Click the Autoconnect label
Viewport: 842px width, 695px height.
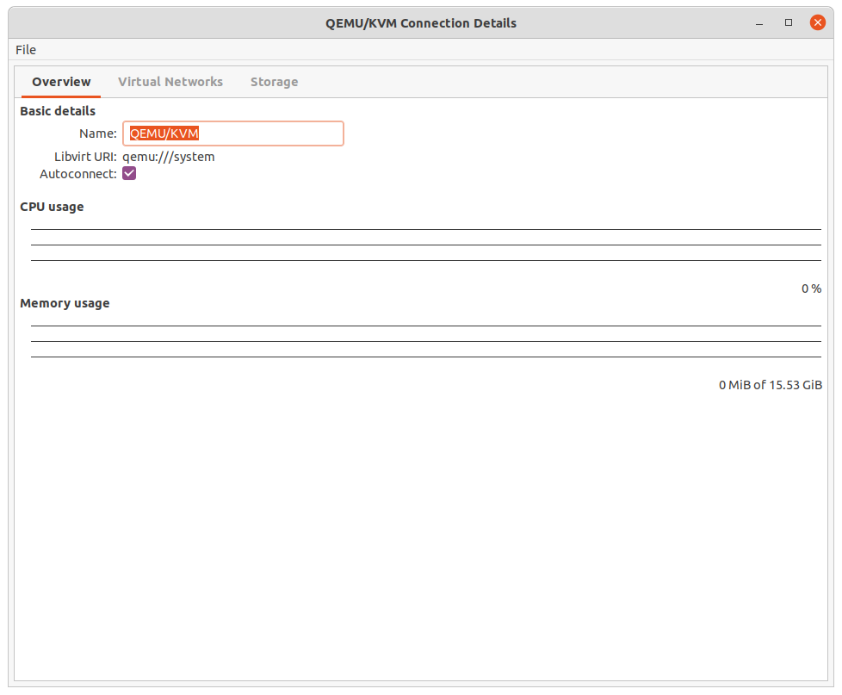[78, 174]
